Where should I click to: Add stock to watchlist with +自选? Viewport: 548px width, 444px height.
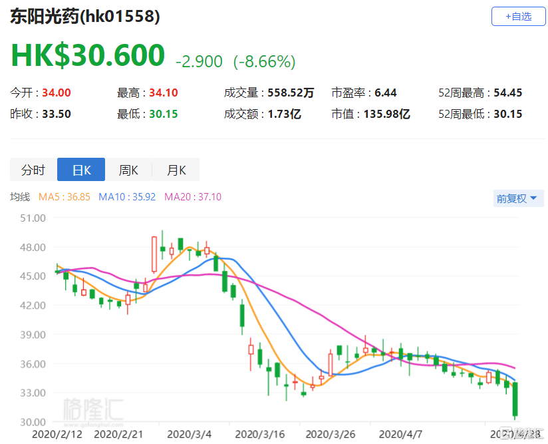(518, 17)
